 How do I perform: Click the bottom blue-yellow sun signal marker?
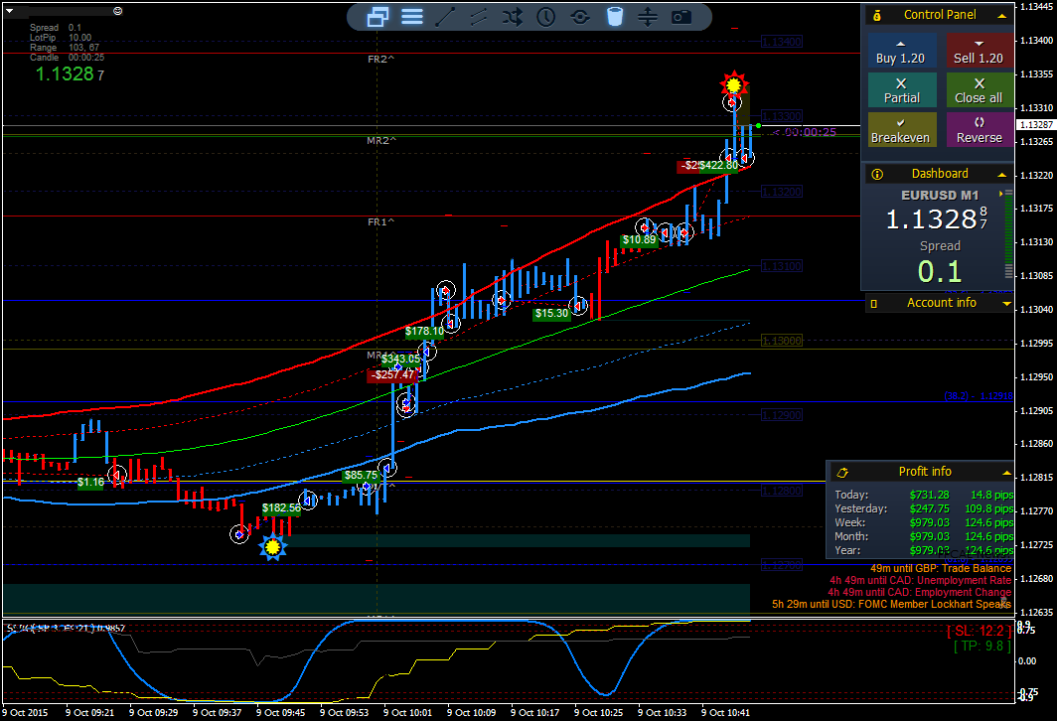coord(272,546)
